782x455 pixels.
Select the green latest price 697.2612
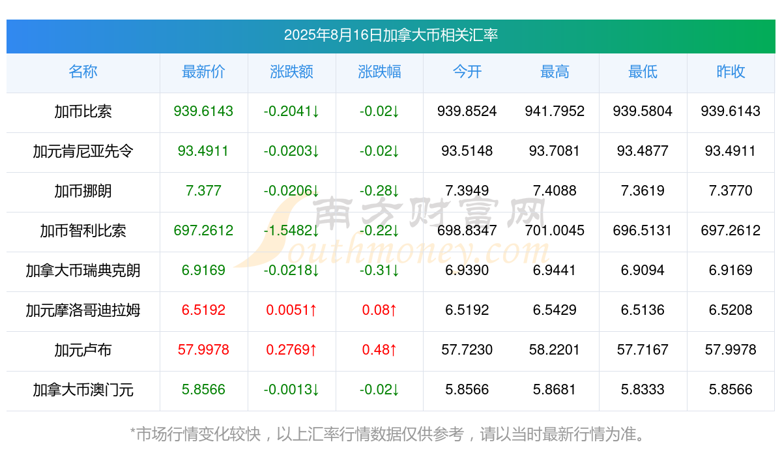click(203, 231)
